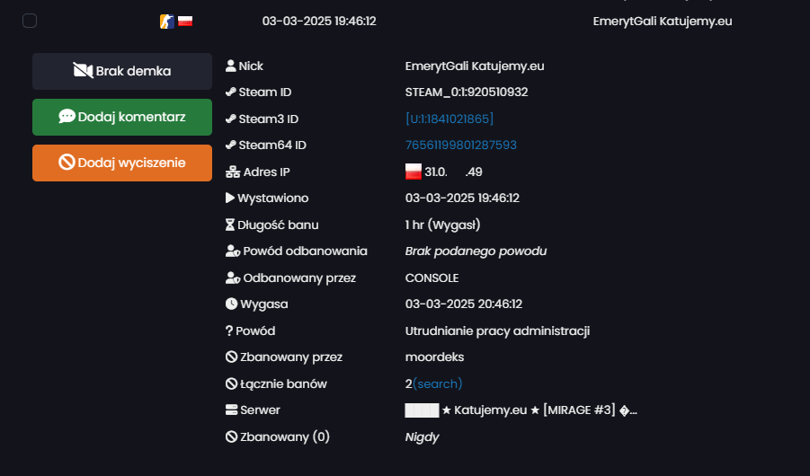Viewport: 810px width, 476px height.
Task: Tick the ban row checkbox
Action: tap(30, 22)
